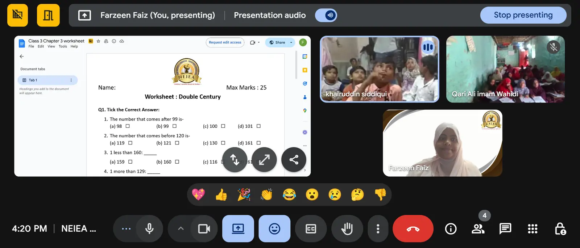Select Qari Ali imam Wahidi video tile
Screen dimensions: 580x248
coord(505,69)
